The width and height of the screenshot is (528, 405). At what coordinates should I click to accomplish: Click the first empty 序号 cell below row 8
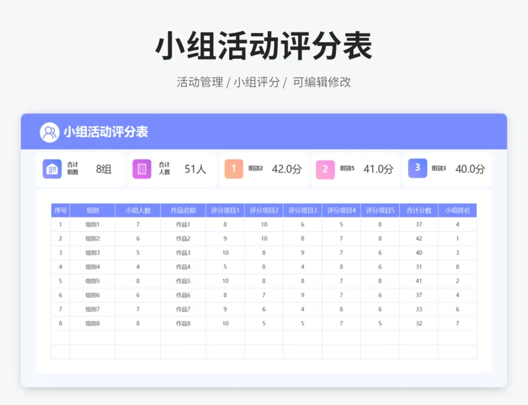coord(60,338)
